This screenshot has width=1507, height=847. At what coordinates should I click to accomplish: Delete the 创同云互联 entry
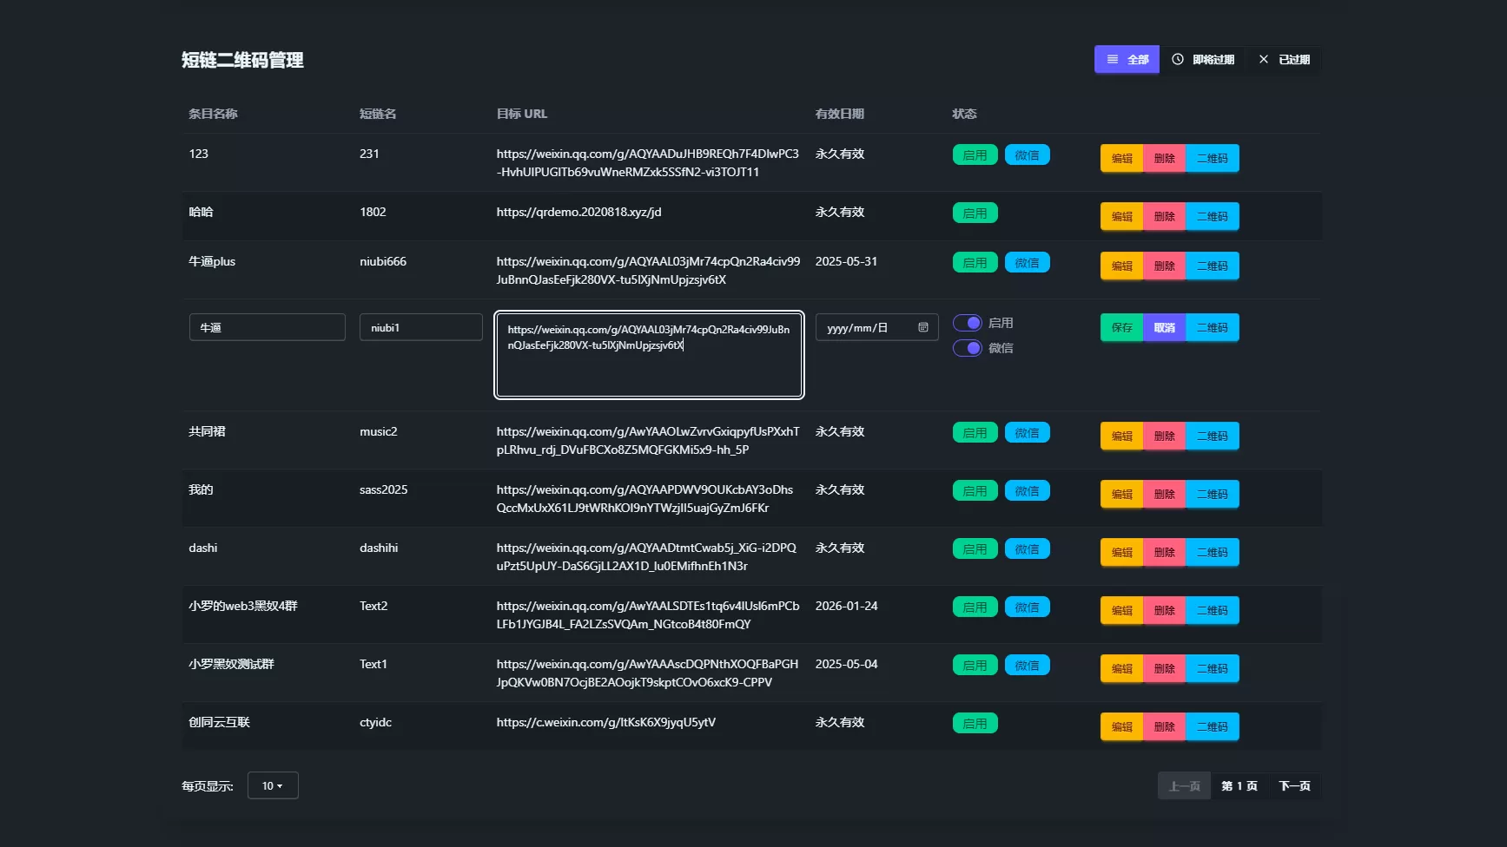point(1164,727)
